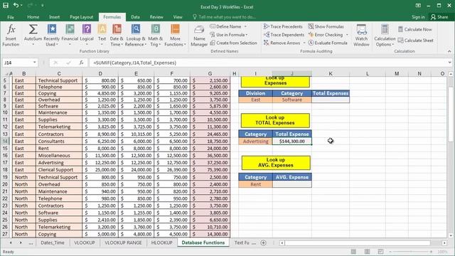Open Recently Used functions
Image resolution: width=455 pixels, height=256 pixels.
[52, 35]
